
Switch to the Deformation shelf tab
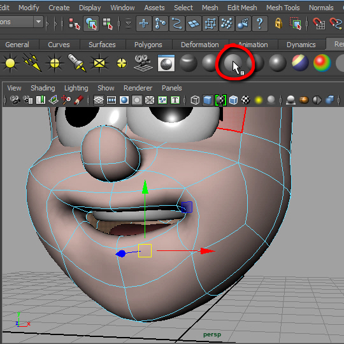(x=200, y=45)
